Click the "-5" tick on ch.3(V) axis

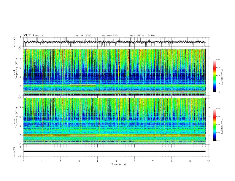[x=20, y=156]
